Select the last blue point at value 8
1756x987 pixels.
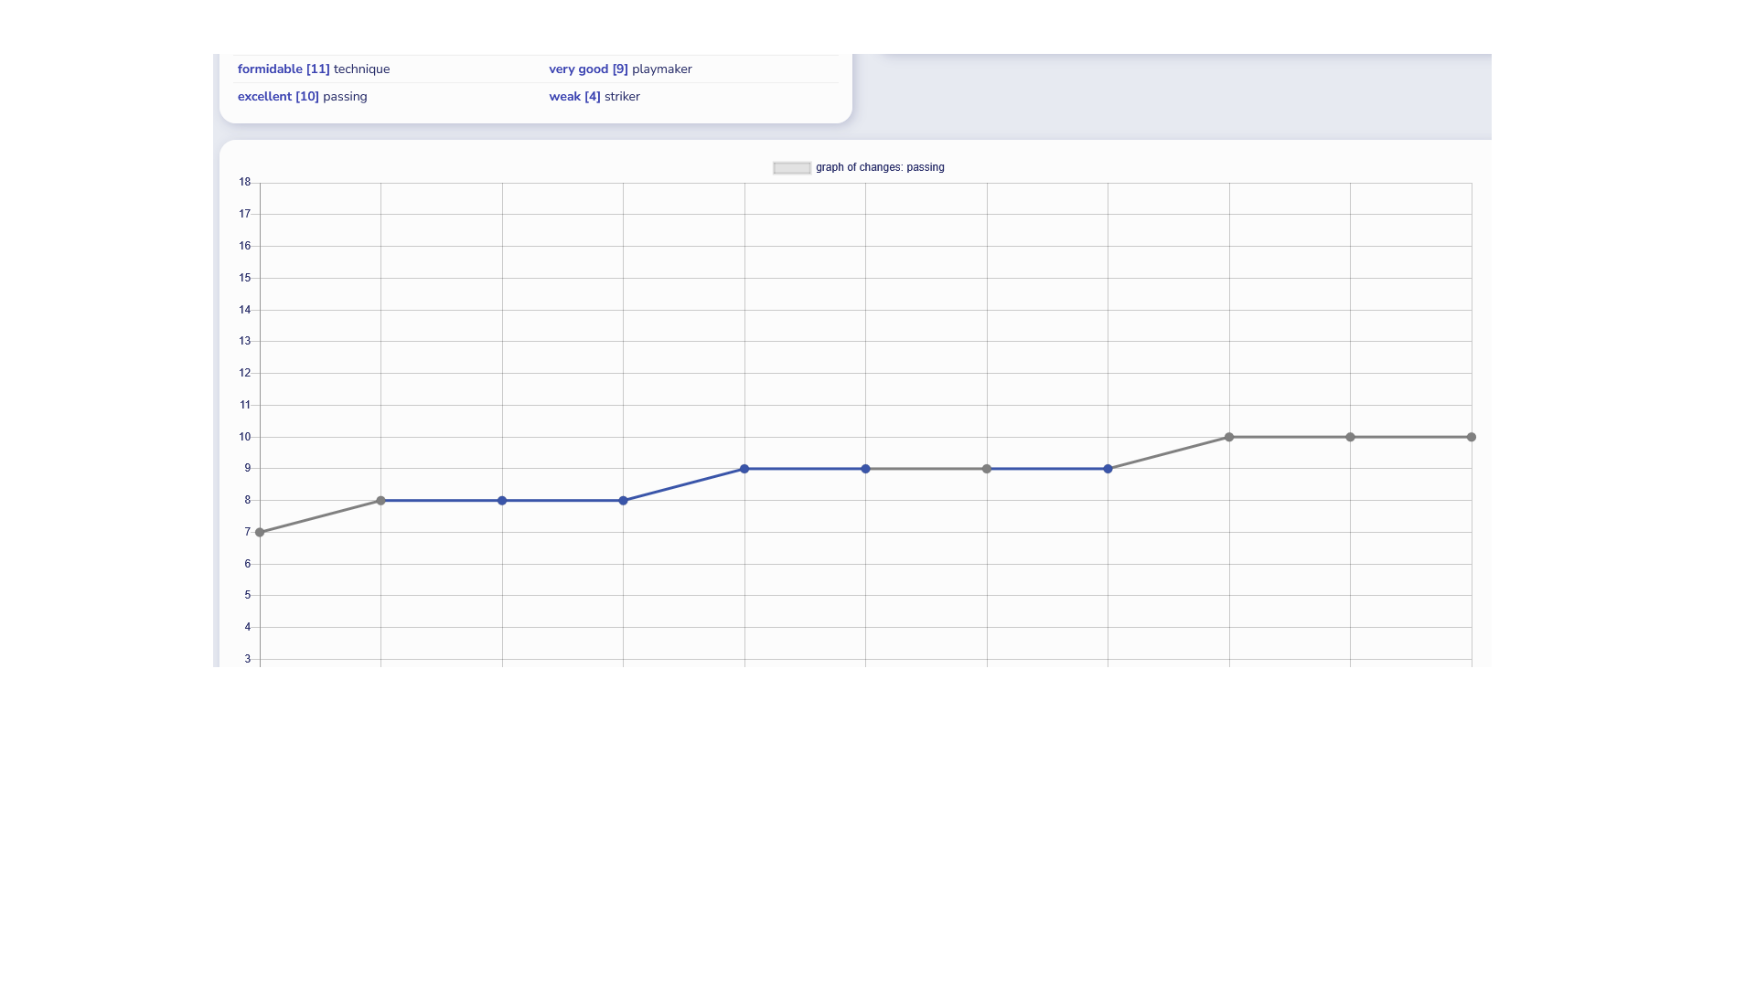pos(624,501)
